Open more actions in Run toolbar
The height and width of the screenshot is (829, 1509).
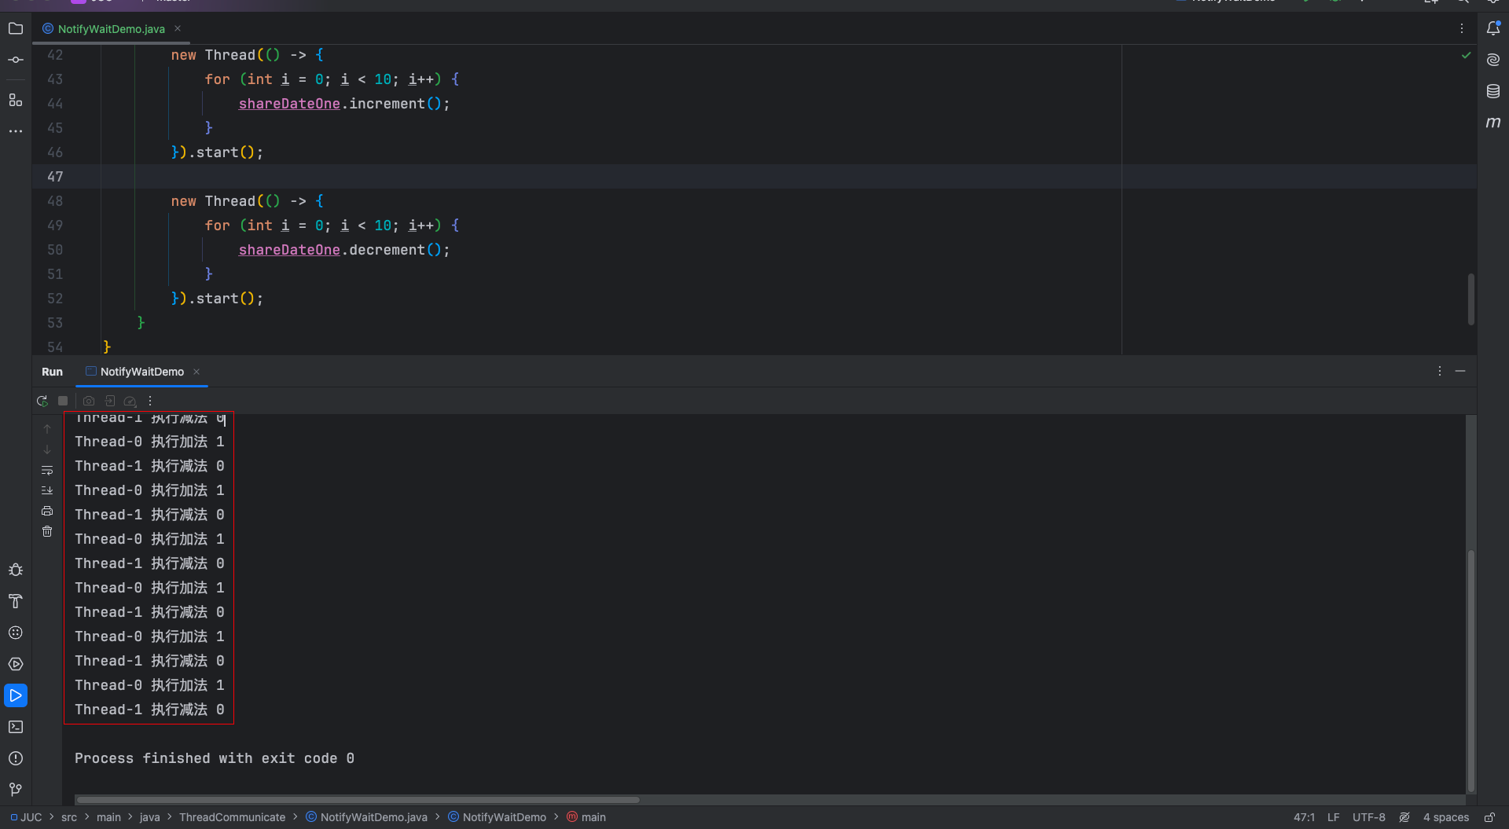150,401
